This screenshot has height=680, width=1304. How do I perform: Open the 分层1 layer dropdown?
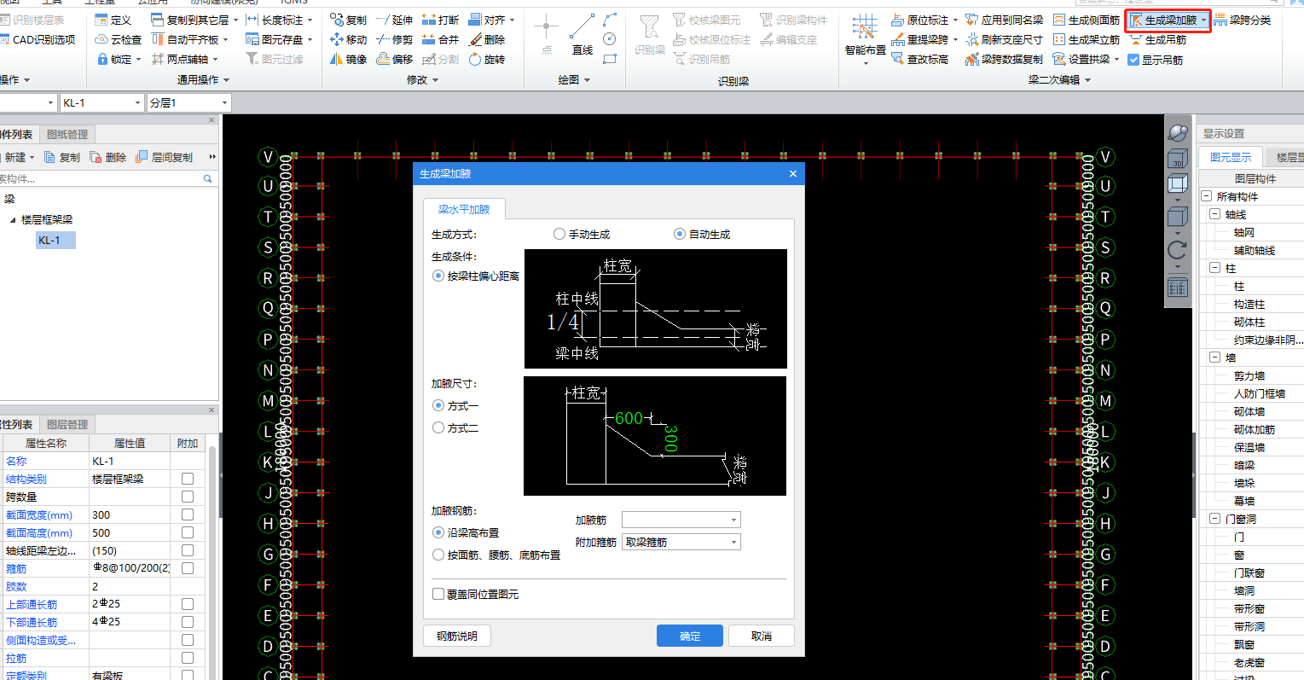188,102
